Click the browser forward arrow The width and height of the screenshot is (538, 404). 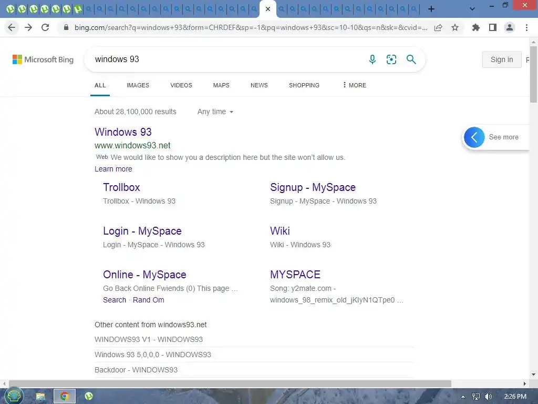coord(28,27)
